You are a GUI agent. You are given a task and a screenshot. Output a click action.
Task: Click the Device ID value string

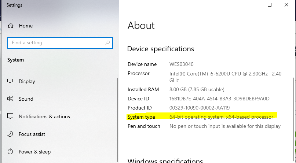click(219, 99)
